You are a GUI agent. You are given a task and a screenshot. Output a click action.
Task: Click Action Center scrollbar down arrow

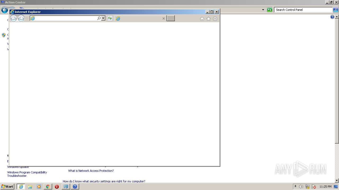(x=337, y=180)
